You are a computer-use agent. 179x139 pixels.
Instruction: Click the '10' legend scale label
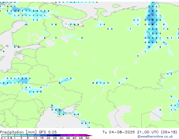click(x=35, y=138)
